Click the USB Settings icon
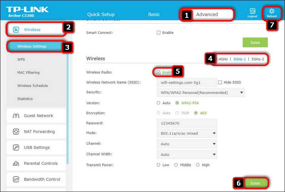Screen dimensions: 285x192 click(x=16, y=147)
